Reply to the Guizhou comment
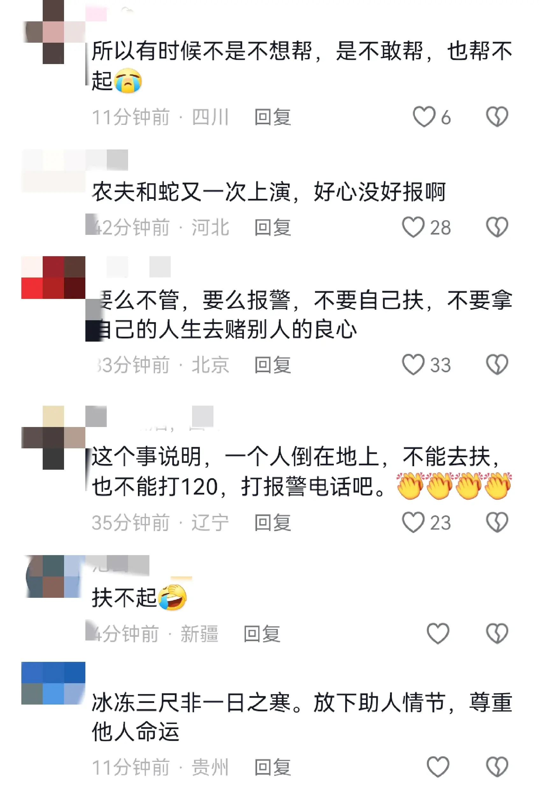This screenshot has width=539, height=789. pyautogui.click(x=273, y=767)
